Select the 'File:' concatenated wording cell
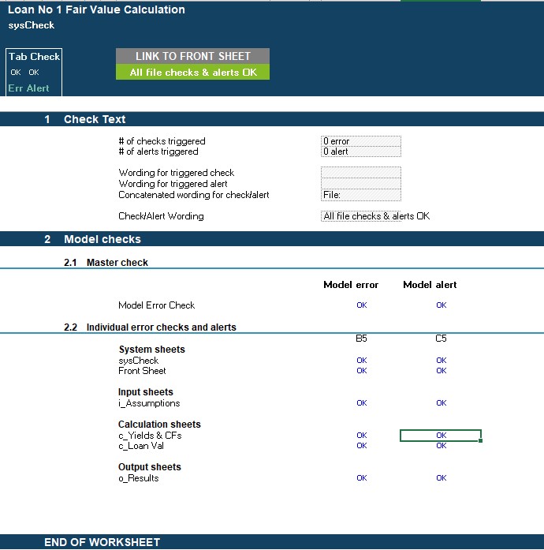The width and height of the screenshot is (544, 550). [x=360, y=195]
